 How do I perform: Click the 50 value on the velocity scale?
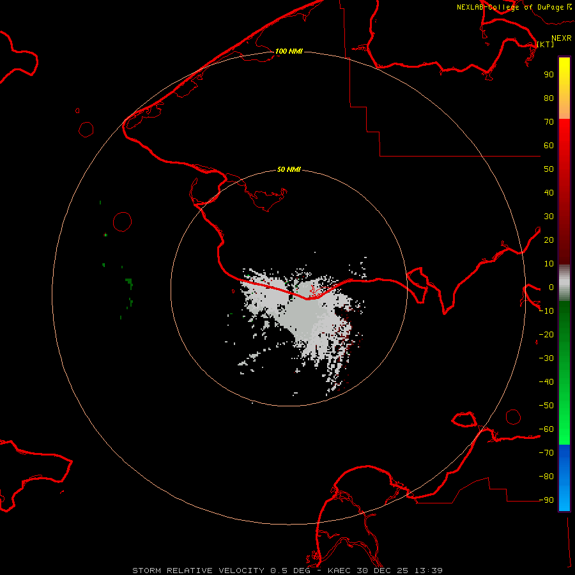[x=549, y=169]
